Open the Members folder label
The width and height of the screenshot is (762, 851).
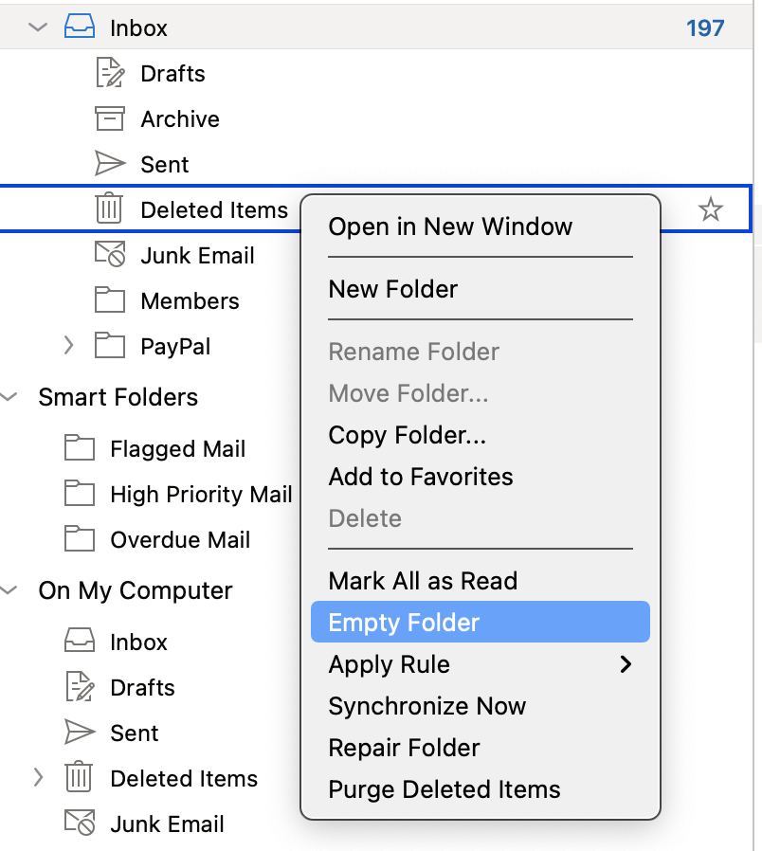pyautogui.click(x=190, y=301)
